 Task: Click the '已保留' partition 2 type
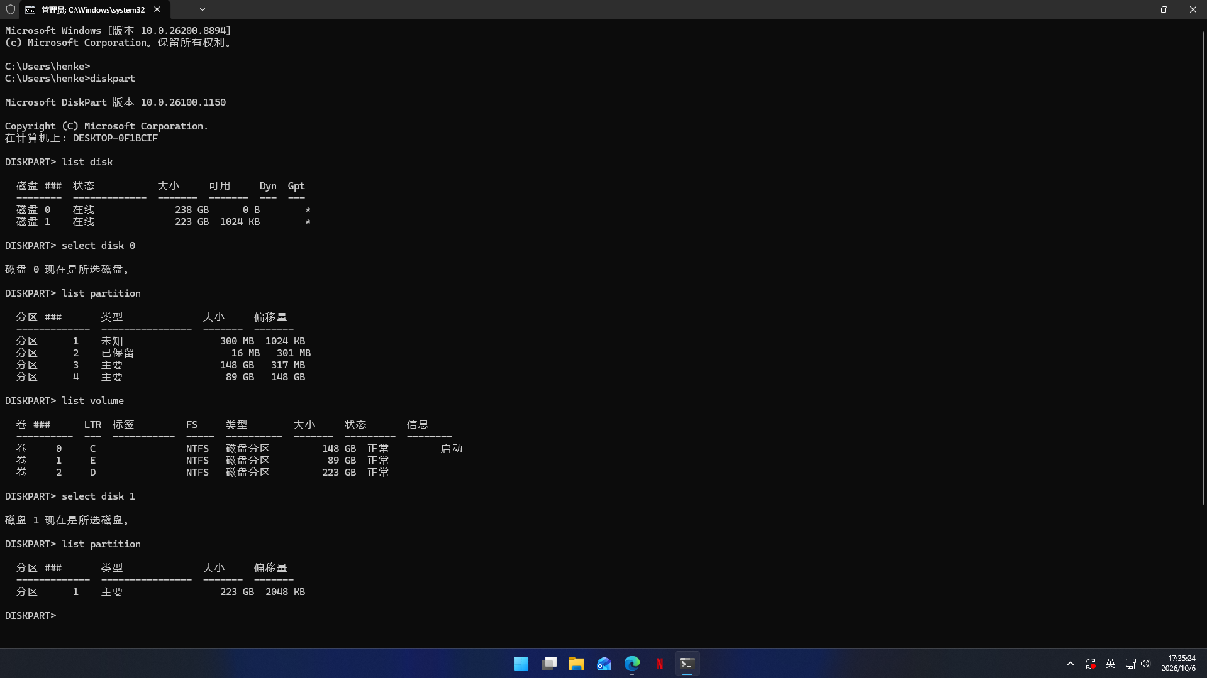[118, 353]
